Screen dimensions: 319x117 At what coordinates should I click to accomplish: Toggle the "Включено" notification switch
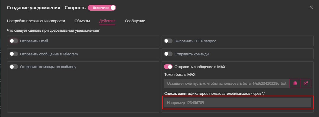(102, 8)
